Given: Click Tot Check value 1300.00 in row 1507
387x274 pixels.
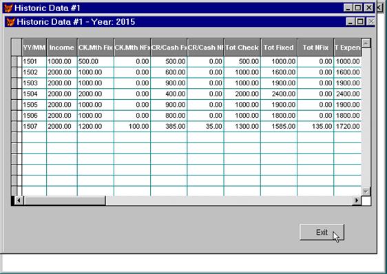Looking at the screenshot, I should click(x=242, y=127).
